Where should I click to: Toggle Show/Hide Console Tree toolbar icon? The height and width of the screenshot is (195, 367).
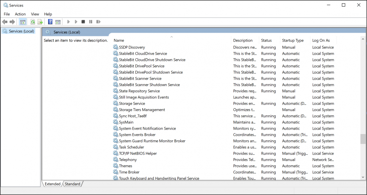[23, 22]
